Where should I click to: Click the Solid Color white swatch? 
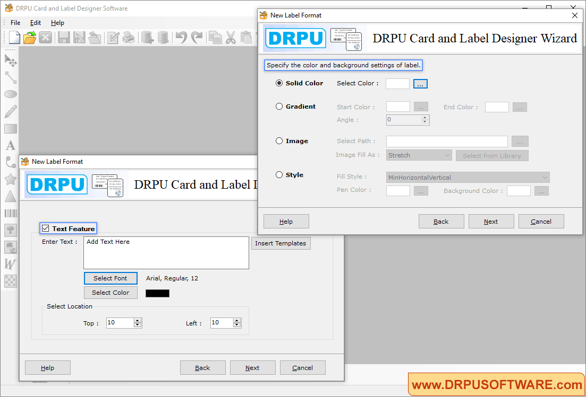397,84
